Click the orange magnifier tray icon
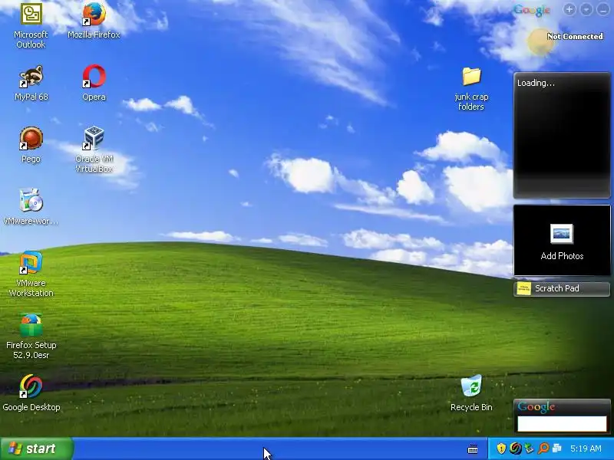 click(543, 449)
